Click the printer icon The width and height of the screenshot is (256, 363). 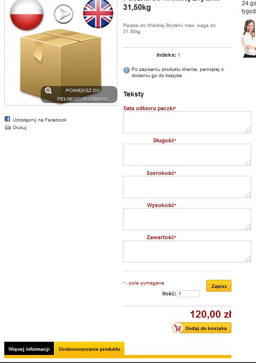8,127
